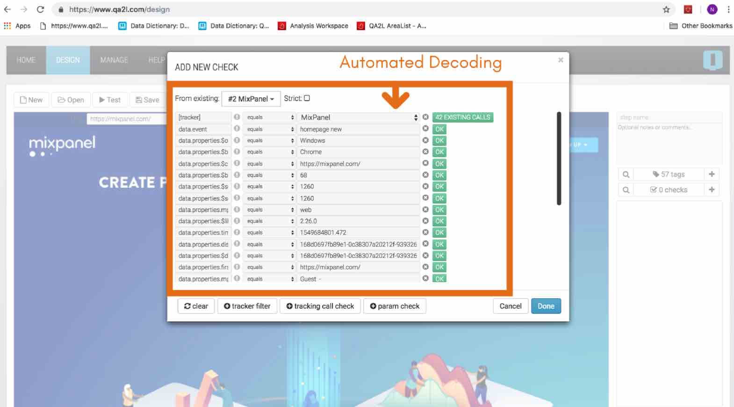The width and height of the screenshot is (734, 407).
Task: Open the QA2L AreaList bookmark
Action: pos(392,26)
